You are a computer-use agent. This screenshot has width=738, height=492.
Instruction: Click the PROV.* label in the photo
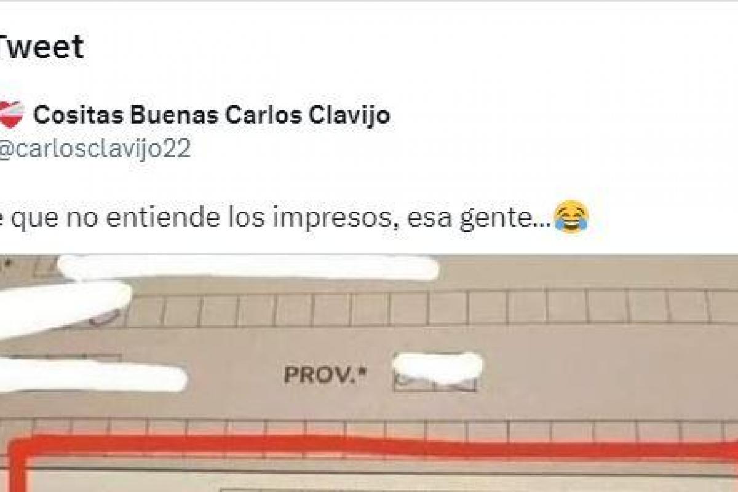coord(325,374)
